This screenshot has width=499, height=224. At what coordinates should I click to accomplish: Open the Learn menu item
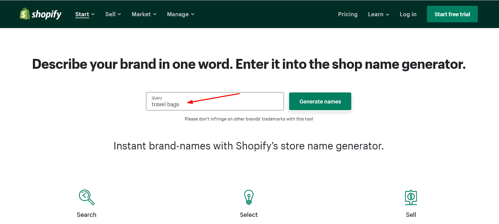point(375,14)
